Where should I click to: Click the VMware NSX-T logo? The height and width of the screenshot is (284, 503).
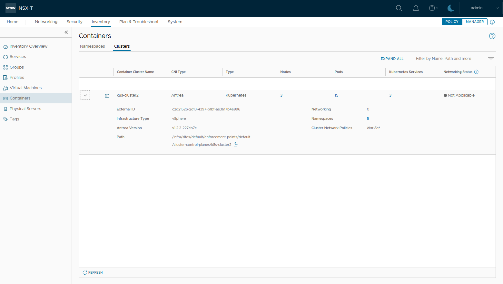coord(11,8)
